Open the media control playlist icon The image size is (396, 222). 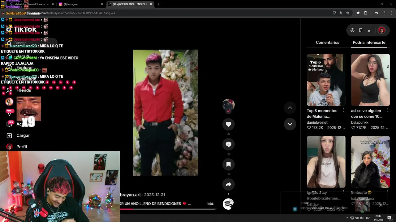pos(377,13)
